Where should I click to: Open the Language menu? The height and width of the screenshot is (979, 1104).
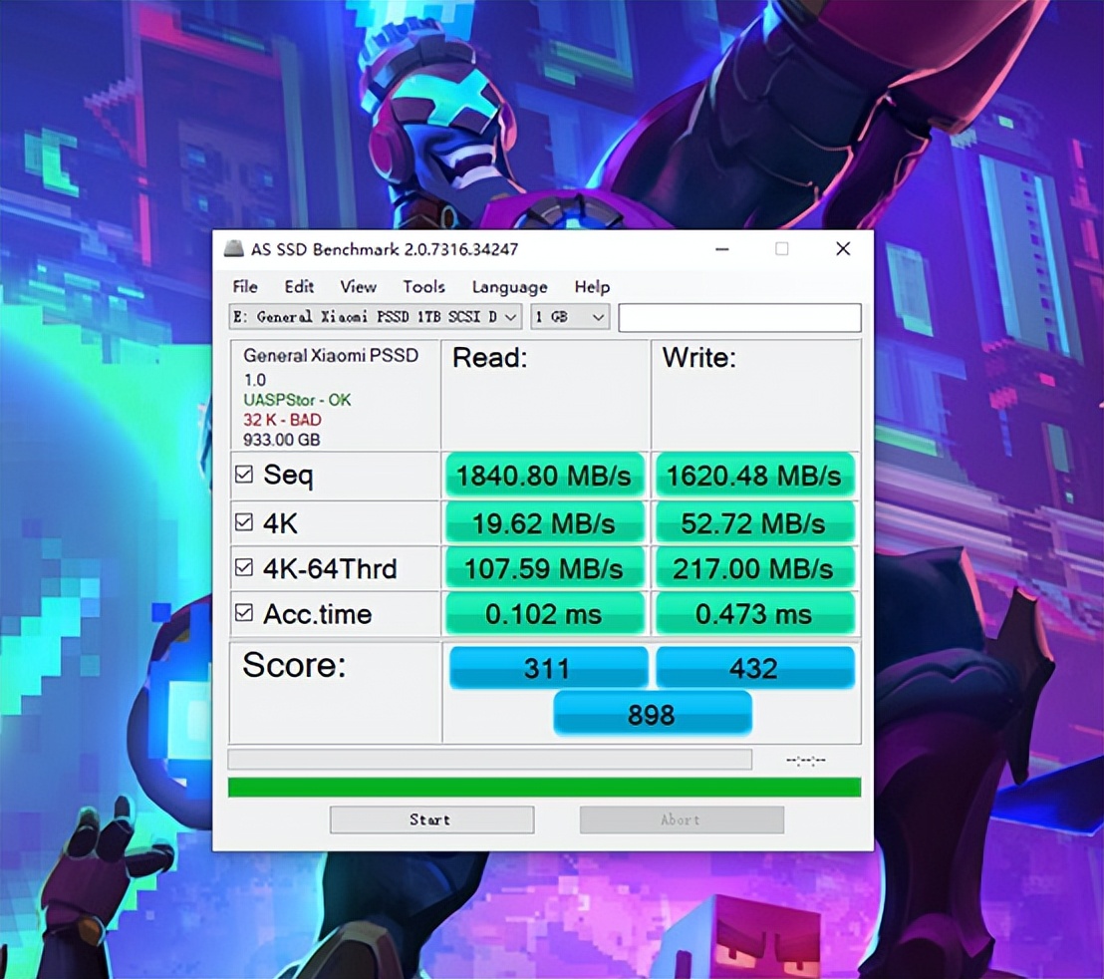pos(509,287)
